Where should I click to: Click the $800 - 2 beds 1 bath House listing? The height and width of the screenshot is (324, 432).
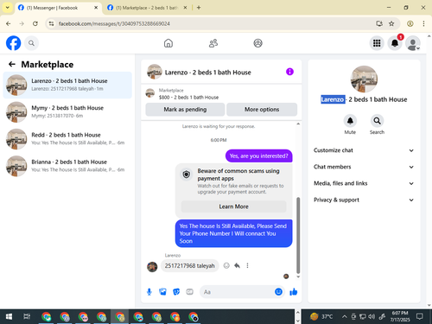point(188,98)
